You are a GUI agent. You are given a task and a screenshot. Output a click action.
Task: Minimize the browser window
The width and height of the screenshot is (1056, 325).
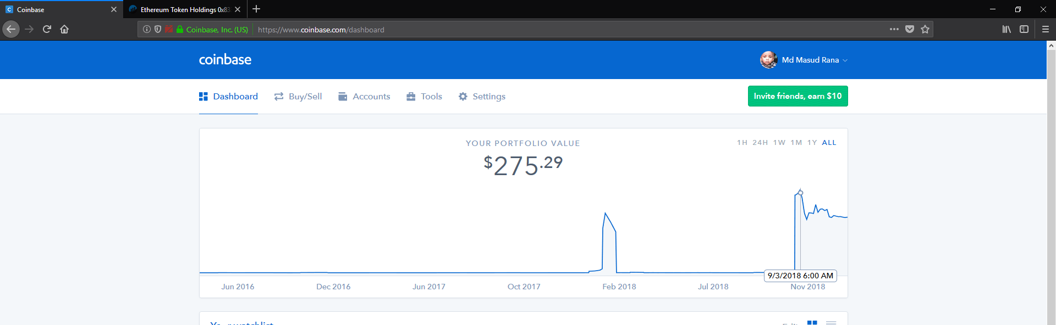click(x=993, y=9)
